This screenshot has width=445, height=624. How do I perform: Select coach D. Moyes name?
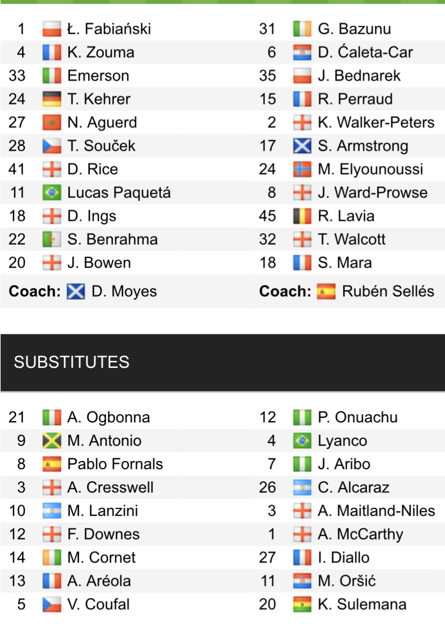coord(124,292)
